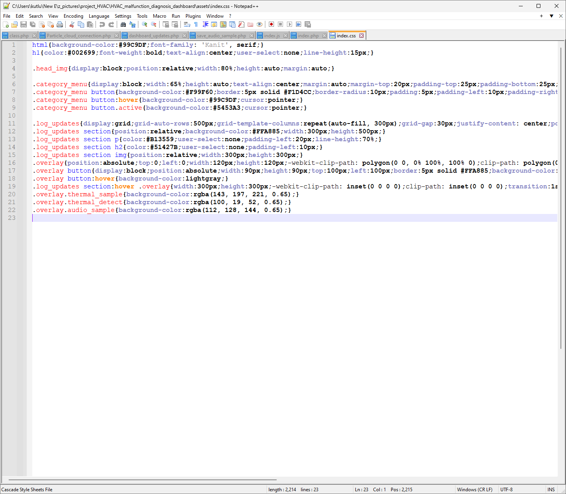
Task: Play back the recorded macro
Action: click(x=290, y=24)
